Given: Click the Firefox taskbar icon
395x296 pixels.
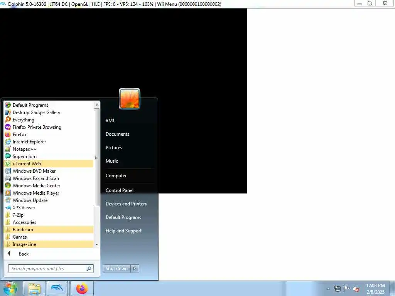Looking at the screenshot, I should point(82,288).
